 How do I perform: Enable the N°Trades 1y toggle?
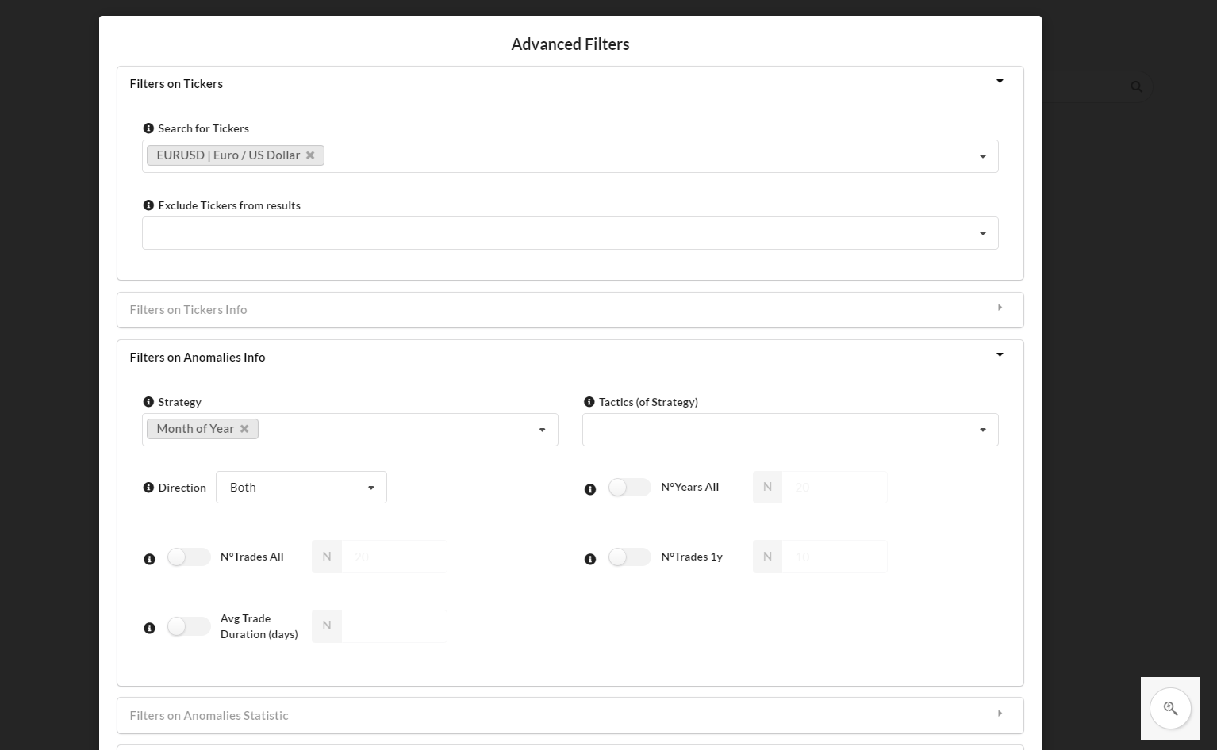630,557
